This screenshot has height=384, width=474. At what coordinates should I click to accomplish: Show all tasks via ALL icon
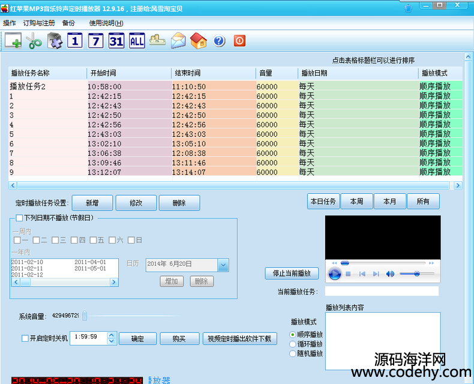137,41
